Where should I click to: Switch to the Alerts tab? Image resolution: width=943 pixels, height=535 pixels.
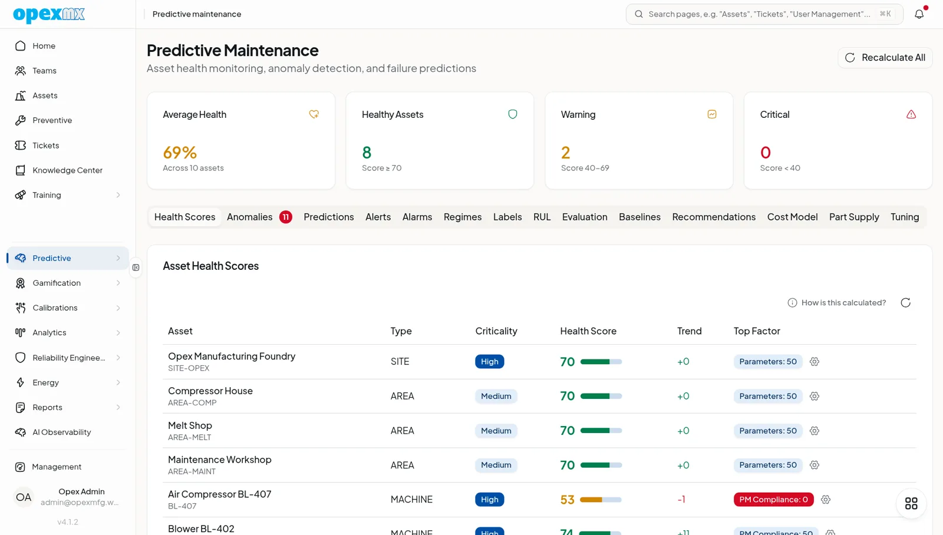378,217
